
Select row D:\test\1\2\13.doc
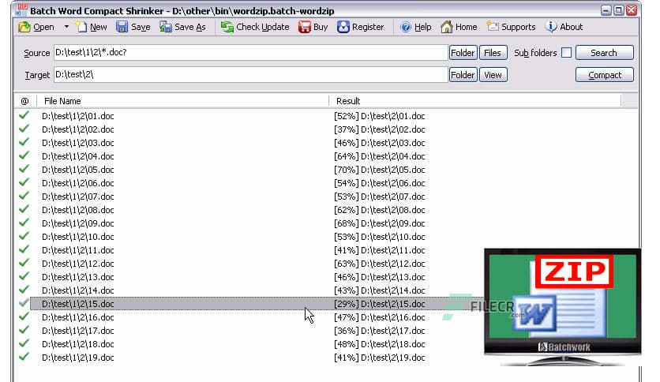pos(78,277)
